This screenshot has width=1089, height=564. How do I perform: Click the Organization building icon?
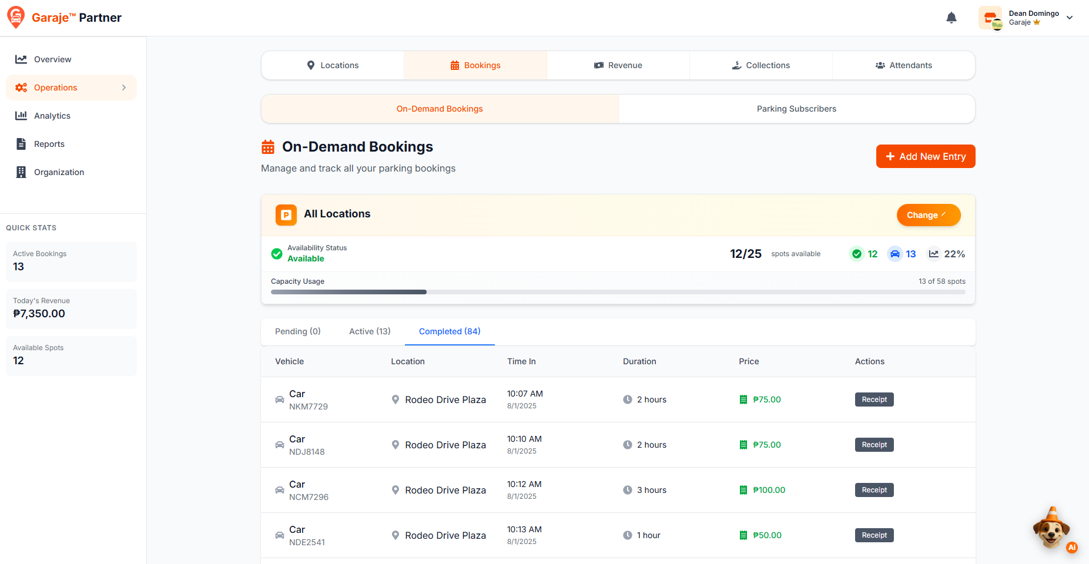(21, 172)
